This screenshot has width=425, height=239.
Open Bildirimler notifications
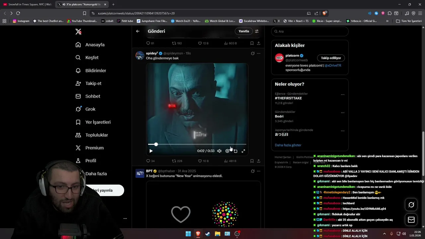tap(91, 71)
